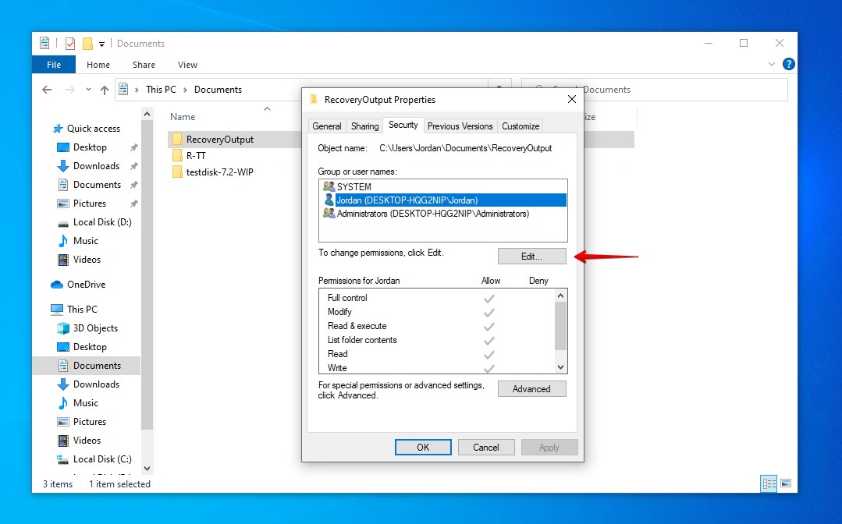Select Administrators in the group or user names list
The height and width of the screenshot is (524, 842).
point(421,213)
